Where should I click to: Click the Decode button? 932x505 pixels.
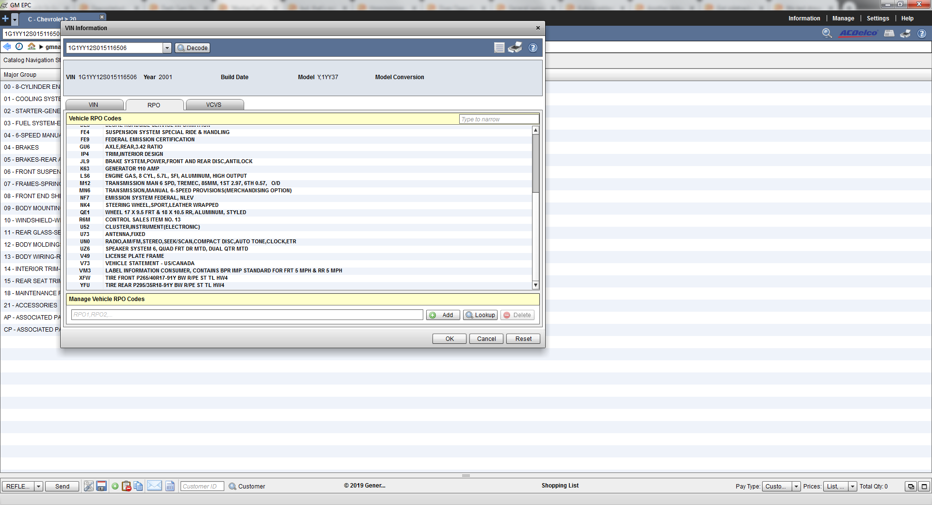[192, 48]
